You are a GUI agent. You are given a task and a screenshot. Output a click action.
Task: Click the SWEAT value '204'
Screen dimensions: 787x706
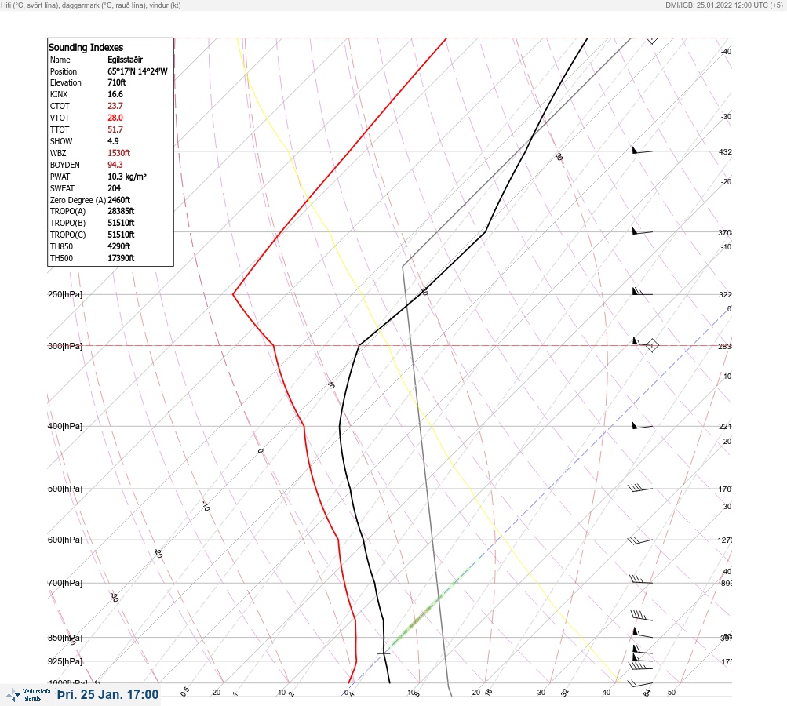coord(114,188)
